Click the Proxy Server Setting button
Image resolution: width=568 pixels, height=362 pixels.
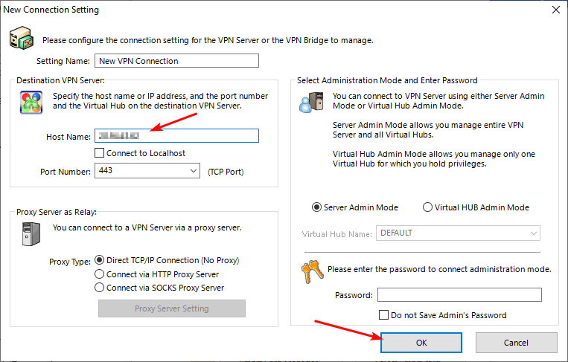click(172, 308)
